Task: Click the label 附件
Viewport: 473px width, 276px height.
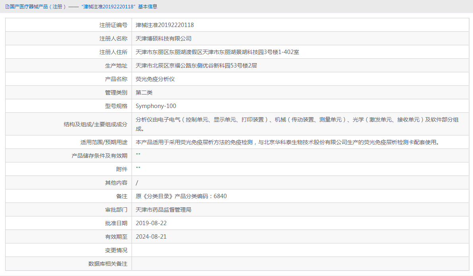Action: (x=122, y=169)
